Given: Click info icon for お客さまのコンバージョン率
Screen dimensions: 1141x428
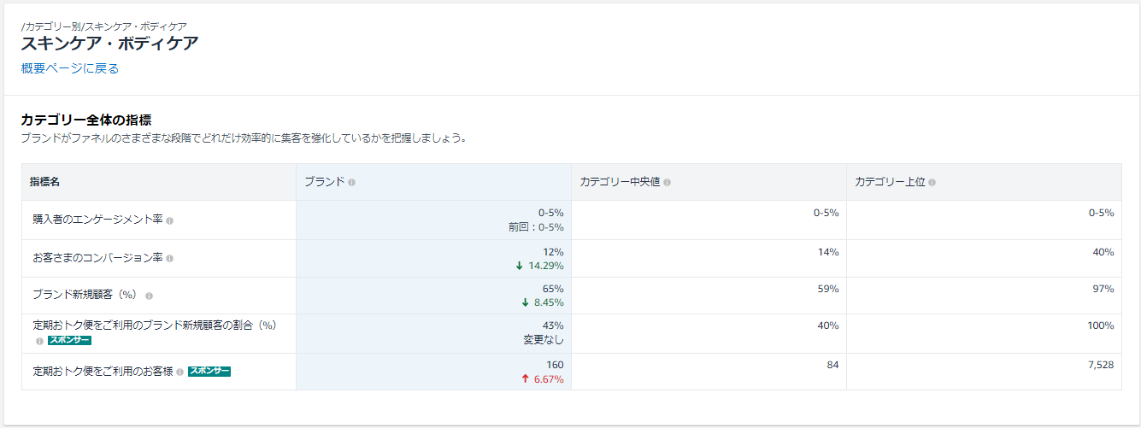Looking at the screenshot, I should point(169,258).
